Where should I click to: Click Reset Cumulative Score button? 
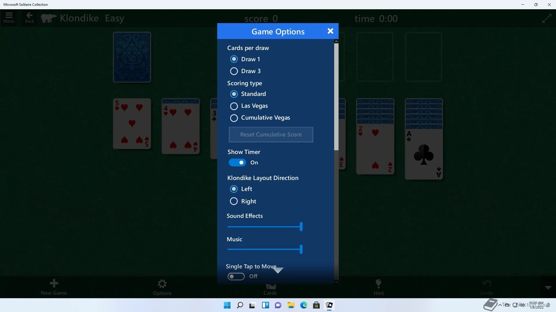pyautogui.click(x=271, y=134)
